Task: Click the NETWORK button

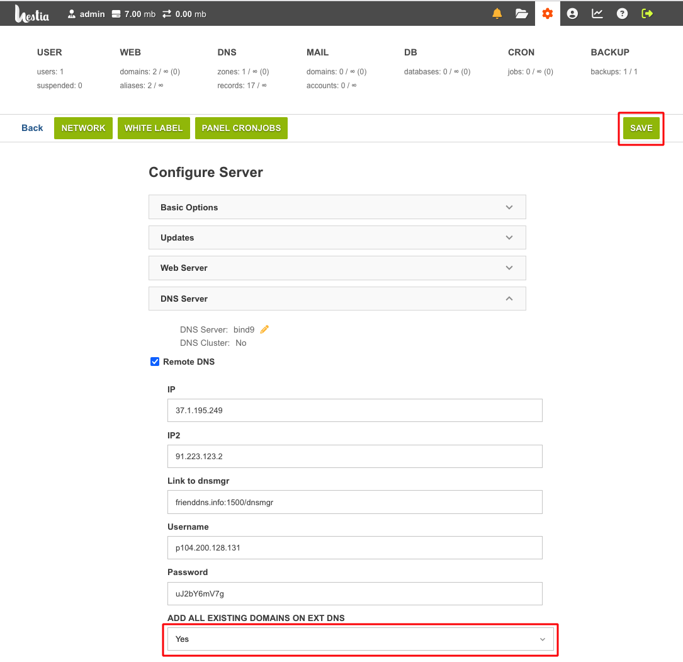Action: (83, 128)
